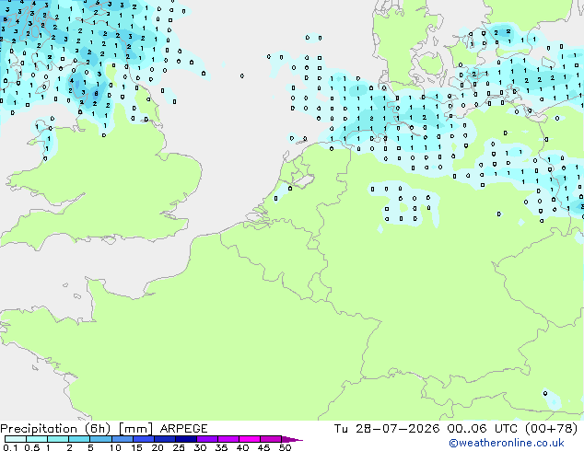
Task: Click the legend scale value '35'
Action: [222, 447]
